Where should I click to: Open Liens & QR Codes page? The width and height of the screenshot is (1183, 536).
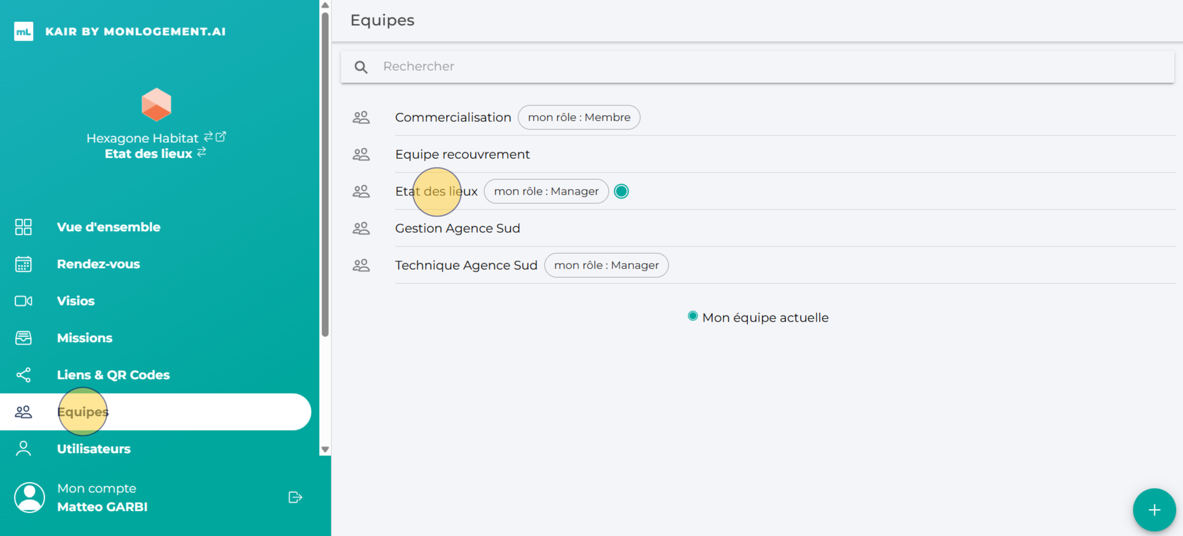tap(113, 375)
